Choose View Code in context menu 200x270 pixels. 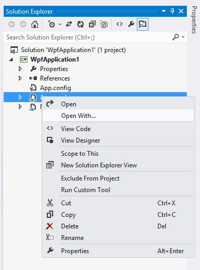click(x=118, y=129)
